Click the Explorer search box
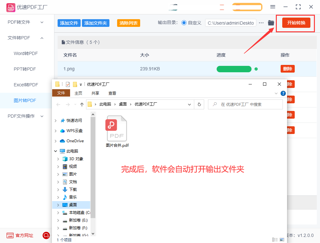This screenshot has width=320, height=243. point(245,104)
